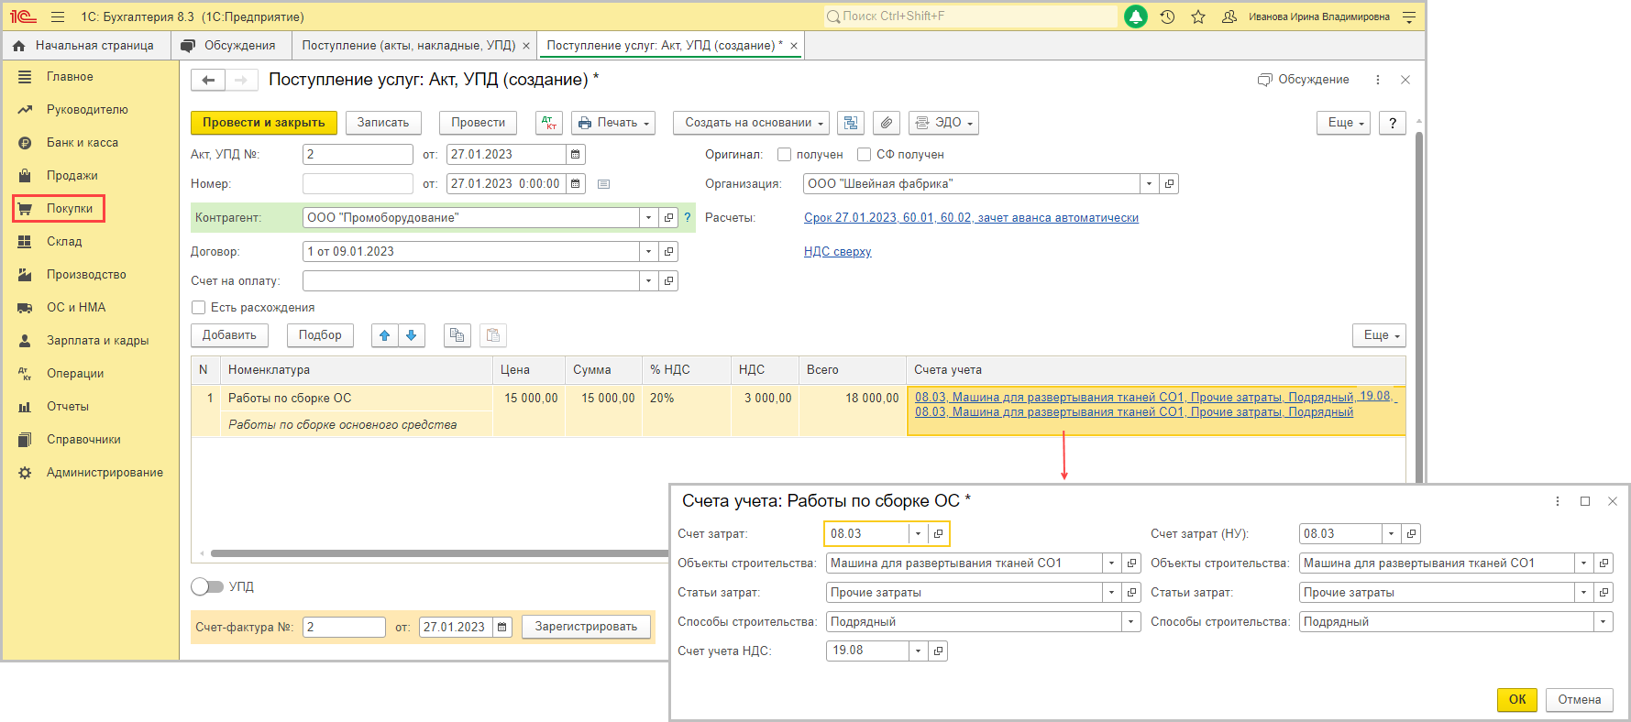This screenshot has width=1631, height=722.
Task: Move the row down with the blue arrow
Action: (412, 335)
